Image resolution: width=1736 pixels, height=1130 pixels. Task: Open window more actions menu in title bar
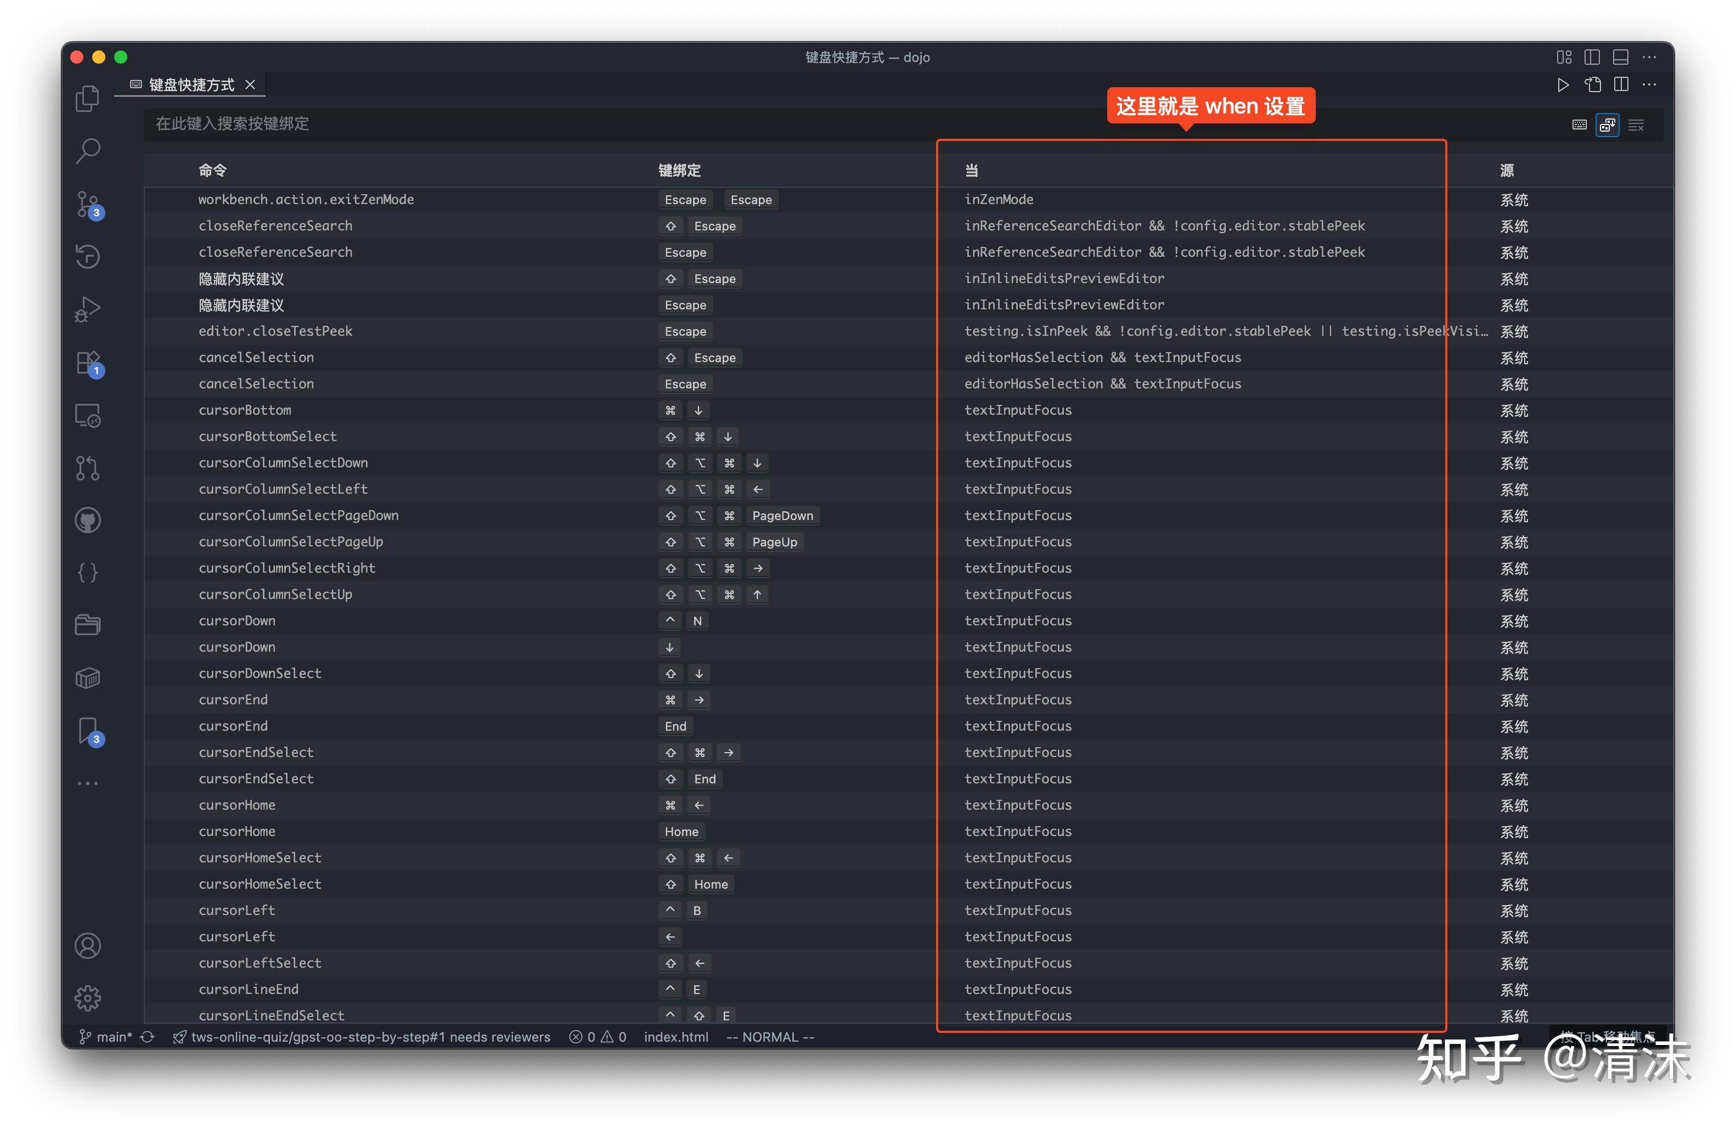point(1649,57)
